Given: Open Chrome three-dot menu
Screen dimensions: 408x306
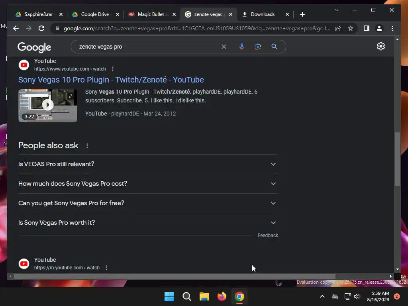Looking at the screenshot, I should coord(392,28).
